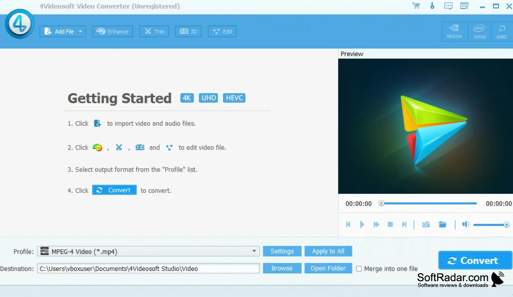513x297 pixels.
Task: Open the shopping cart purchase icon
Action: coord(416,6)
